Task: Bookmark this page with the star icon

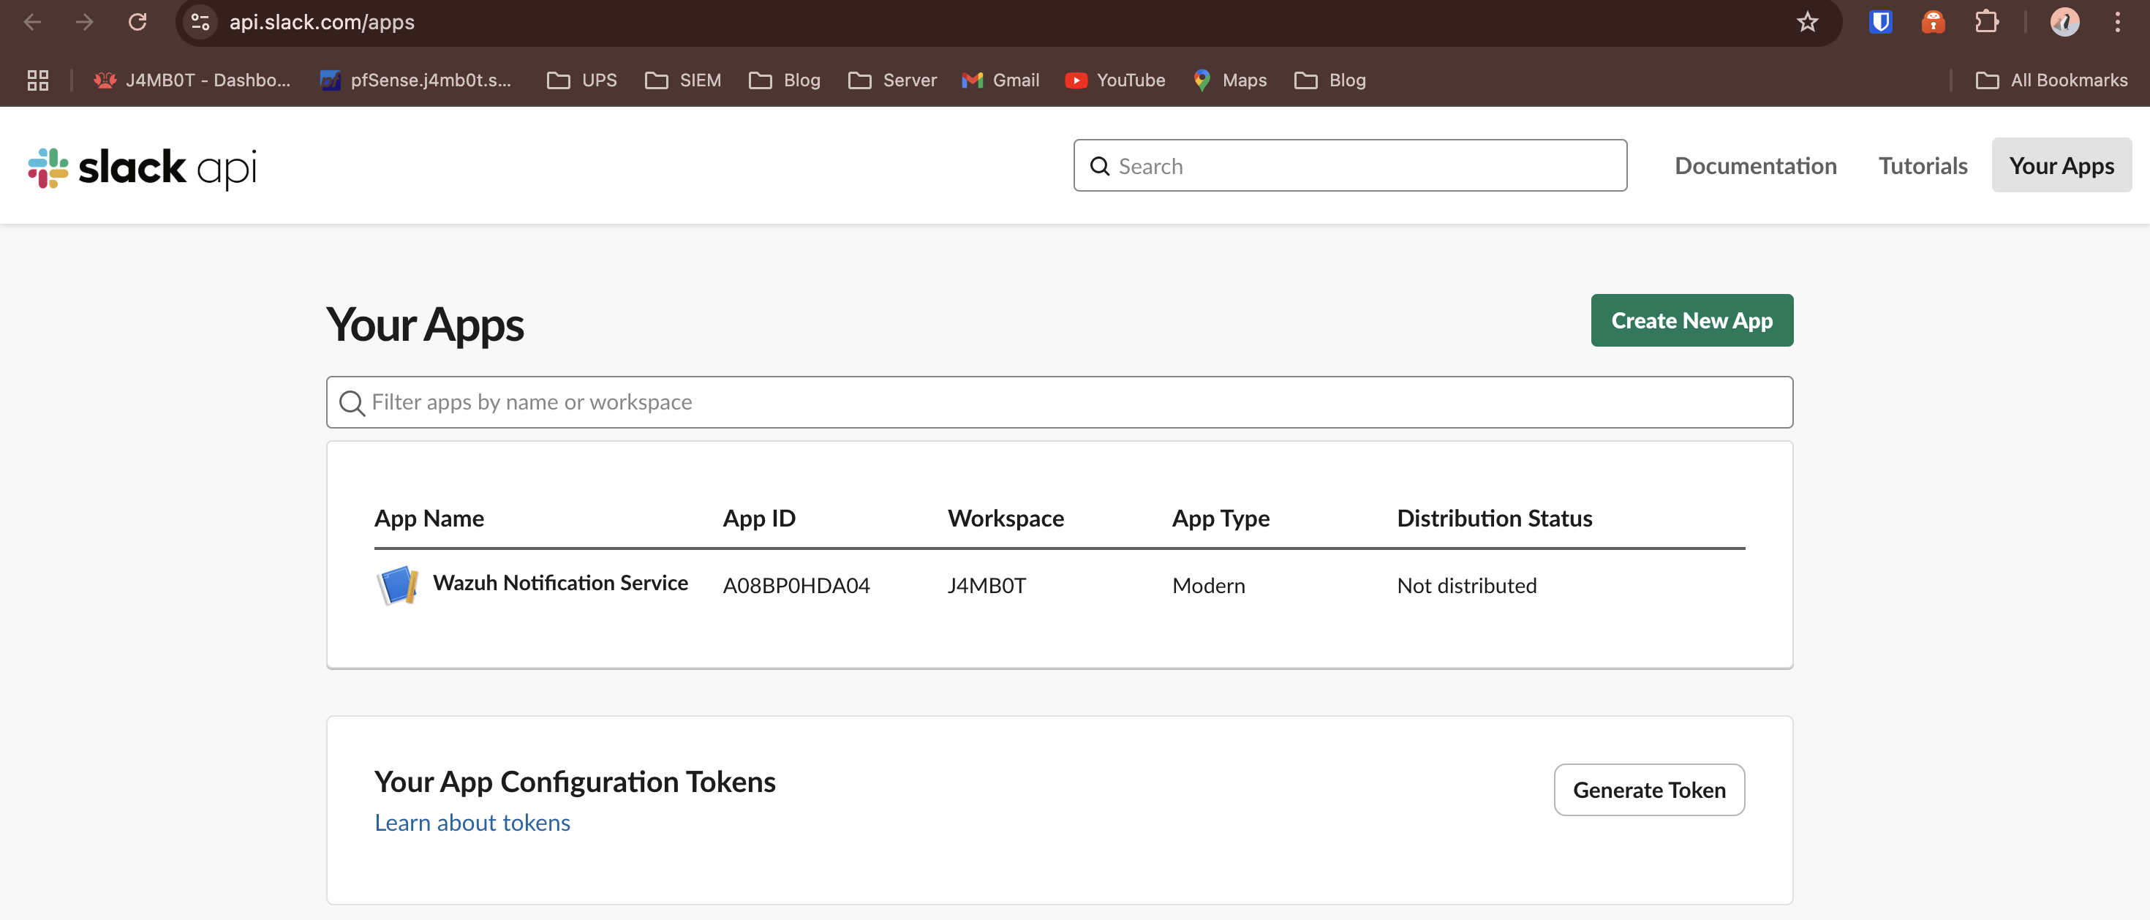Action: click(x=1807, y=23)
